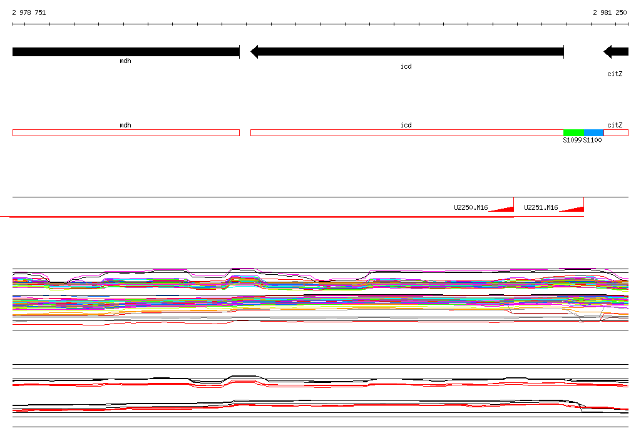Viewport: 641px width, 446px height.
Task: Select the icd black gene arrow
Action: [407, 52]
